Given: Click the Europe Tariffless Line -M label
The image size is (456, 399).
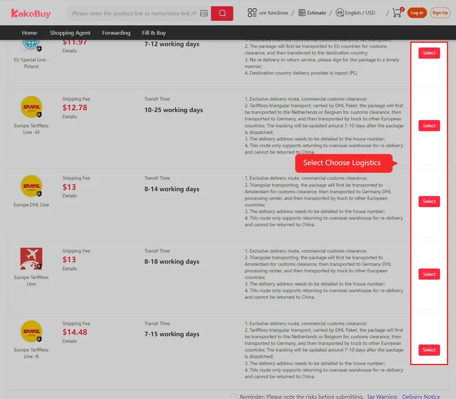Looking at the screenshot, I should (31, 129).
